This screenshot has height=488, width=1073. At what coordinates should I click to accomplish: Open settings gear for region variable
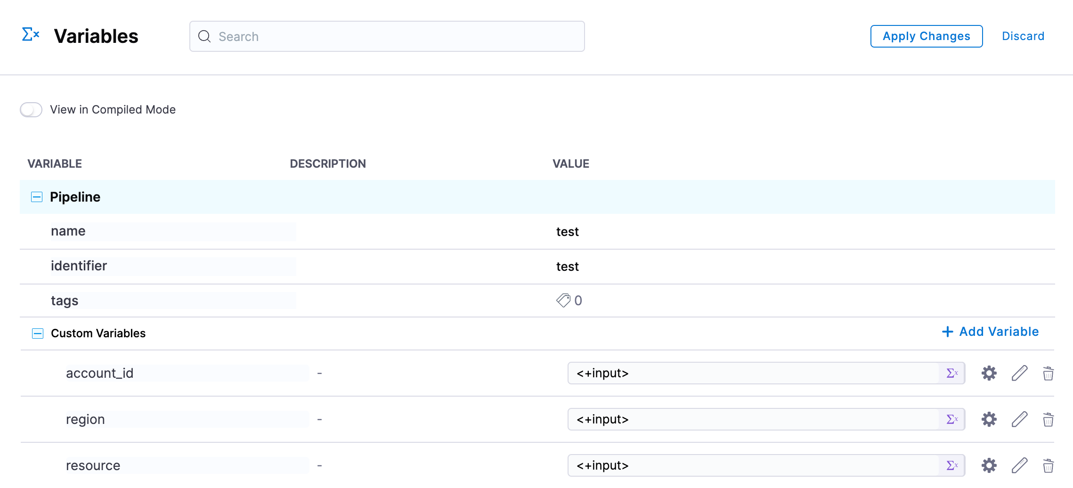coord(989,419)
